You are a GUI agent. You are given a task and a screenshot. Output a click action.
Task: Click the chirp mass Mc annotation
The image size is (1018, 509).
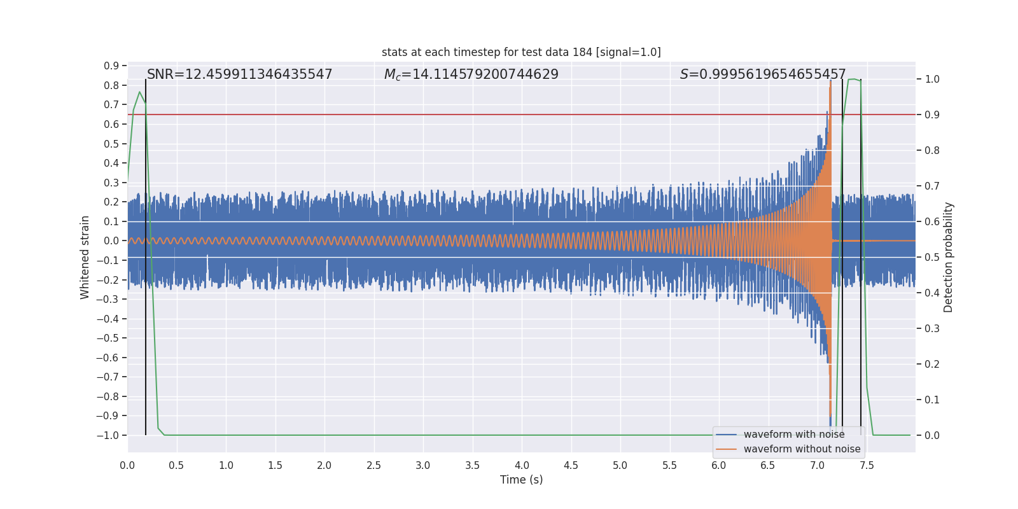(x=471, y=74)
